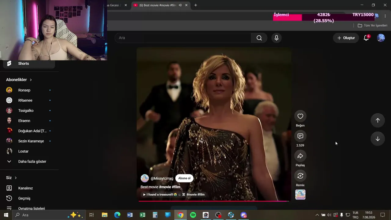Switch to Google Chrome on the taskbar
The height and width of the screenshot is (220, 391).
tap(181, 215)
